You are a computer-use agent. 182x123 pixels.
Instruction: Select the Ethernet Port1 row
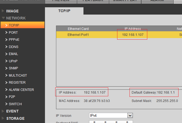pyautogui.click(x=119, y=35)
